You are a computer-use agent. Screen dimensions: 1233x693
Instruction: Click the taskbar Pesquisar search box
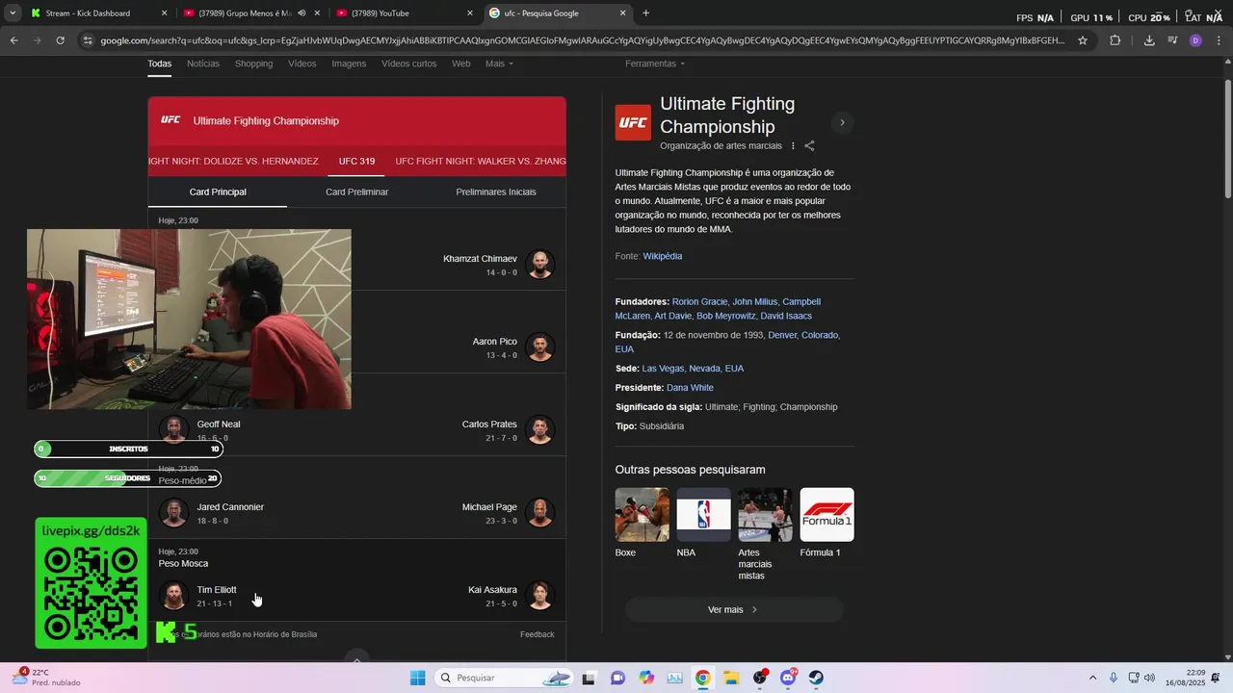click(504, 678)
